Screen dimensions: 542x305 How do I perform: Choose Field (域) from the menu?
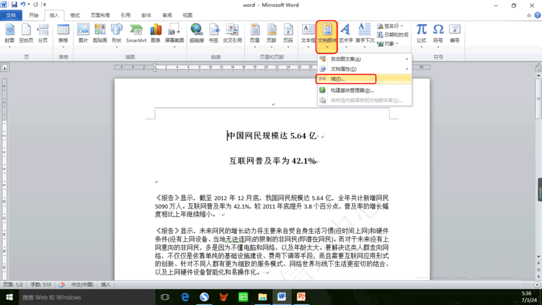364,79
